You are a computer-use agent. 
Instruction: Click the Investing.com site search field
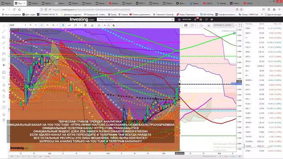[x=136, y=19]
